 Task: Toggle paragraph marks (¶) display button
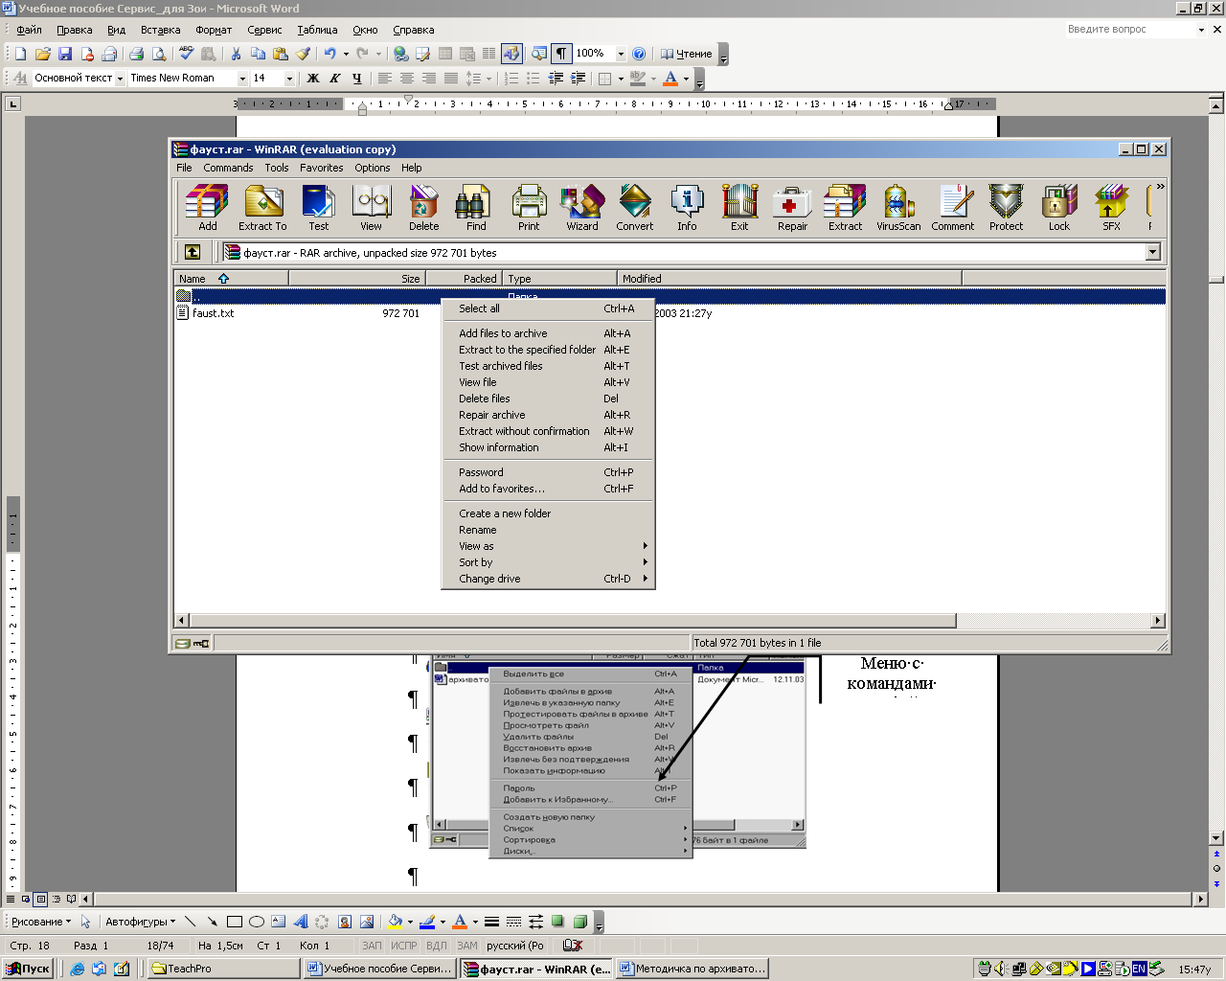(561, 54)
